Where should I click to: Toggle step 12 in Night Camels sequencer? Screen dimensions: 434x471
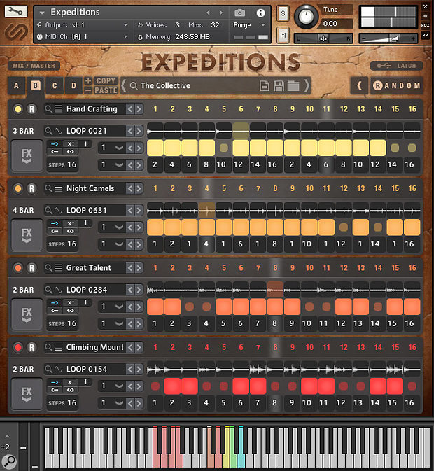(x=343, y=227)
